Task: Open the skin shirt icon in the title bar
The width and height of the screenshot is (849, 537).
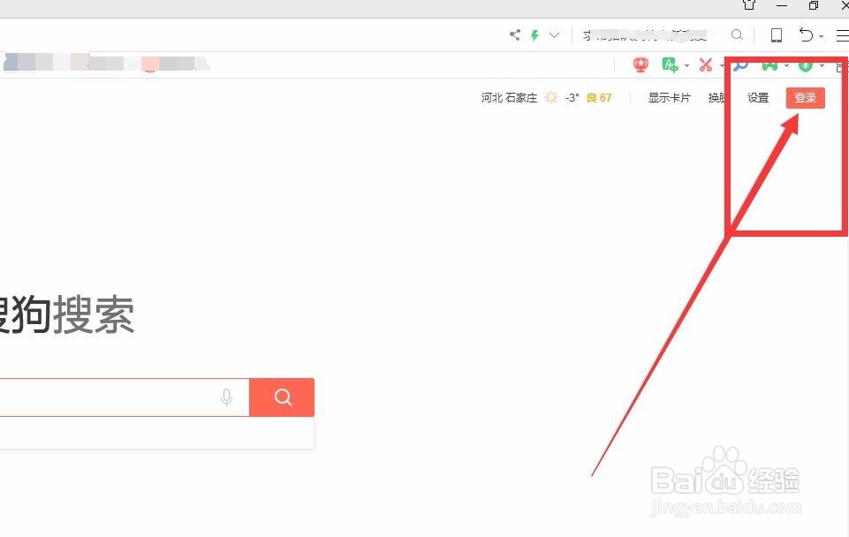Action: pyautogui.click(x=749, y=5)
